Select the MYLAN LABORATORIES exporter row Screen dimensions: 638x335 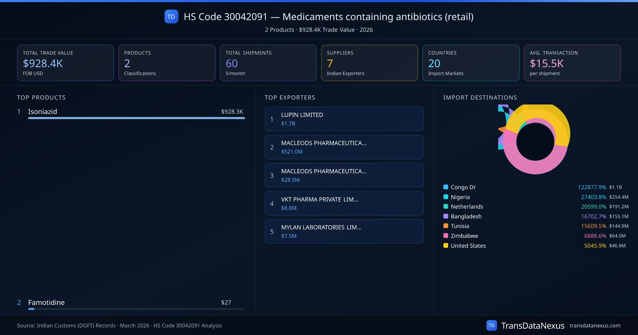[x=344, y=231]
